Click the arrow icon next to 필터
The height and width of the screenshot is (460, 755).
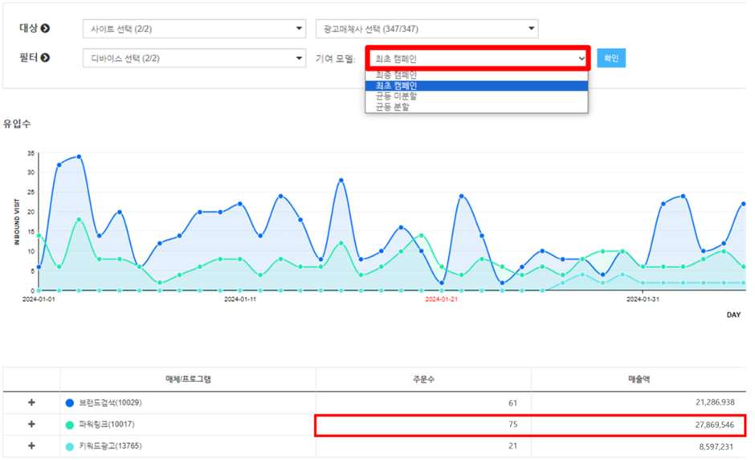(46, 58)
